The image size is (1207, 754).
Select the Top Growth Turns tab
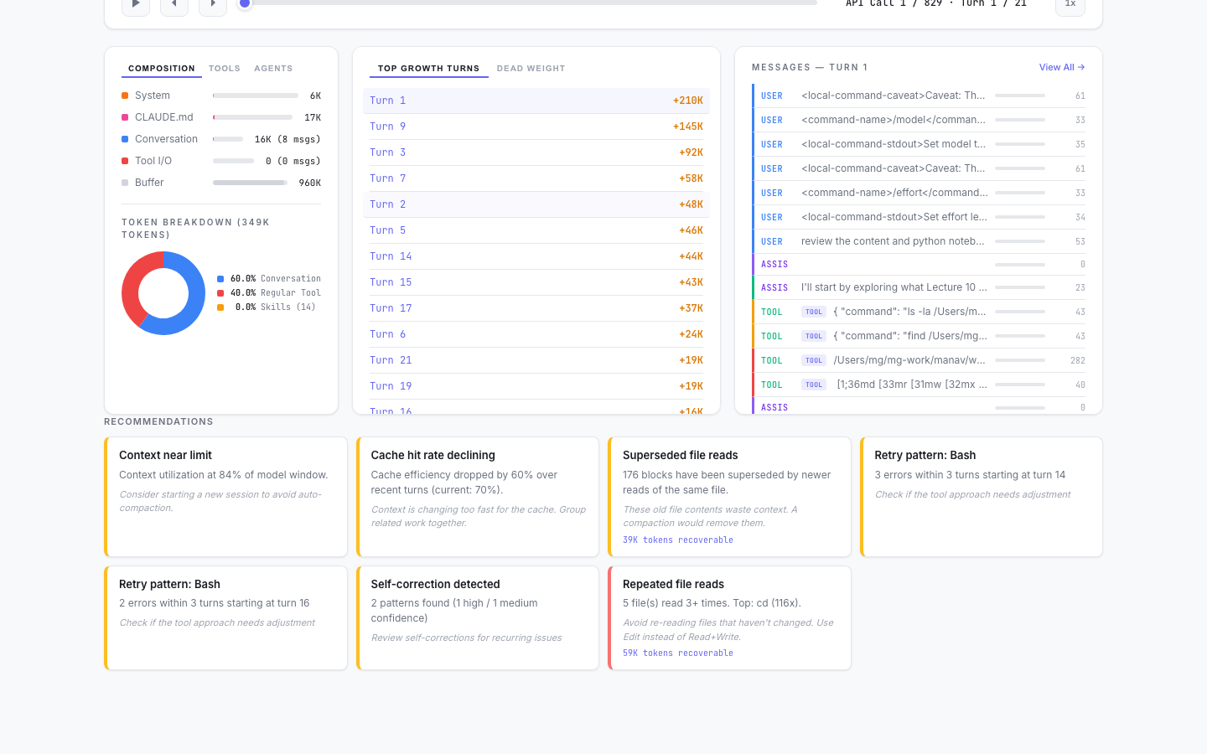(x=429, y=69)
